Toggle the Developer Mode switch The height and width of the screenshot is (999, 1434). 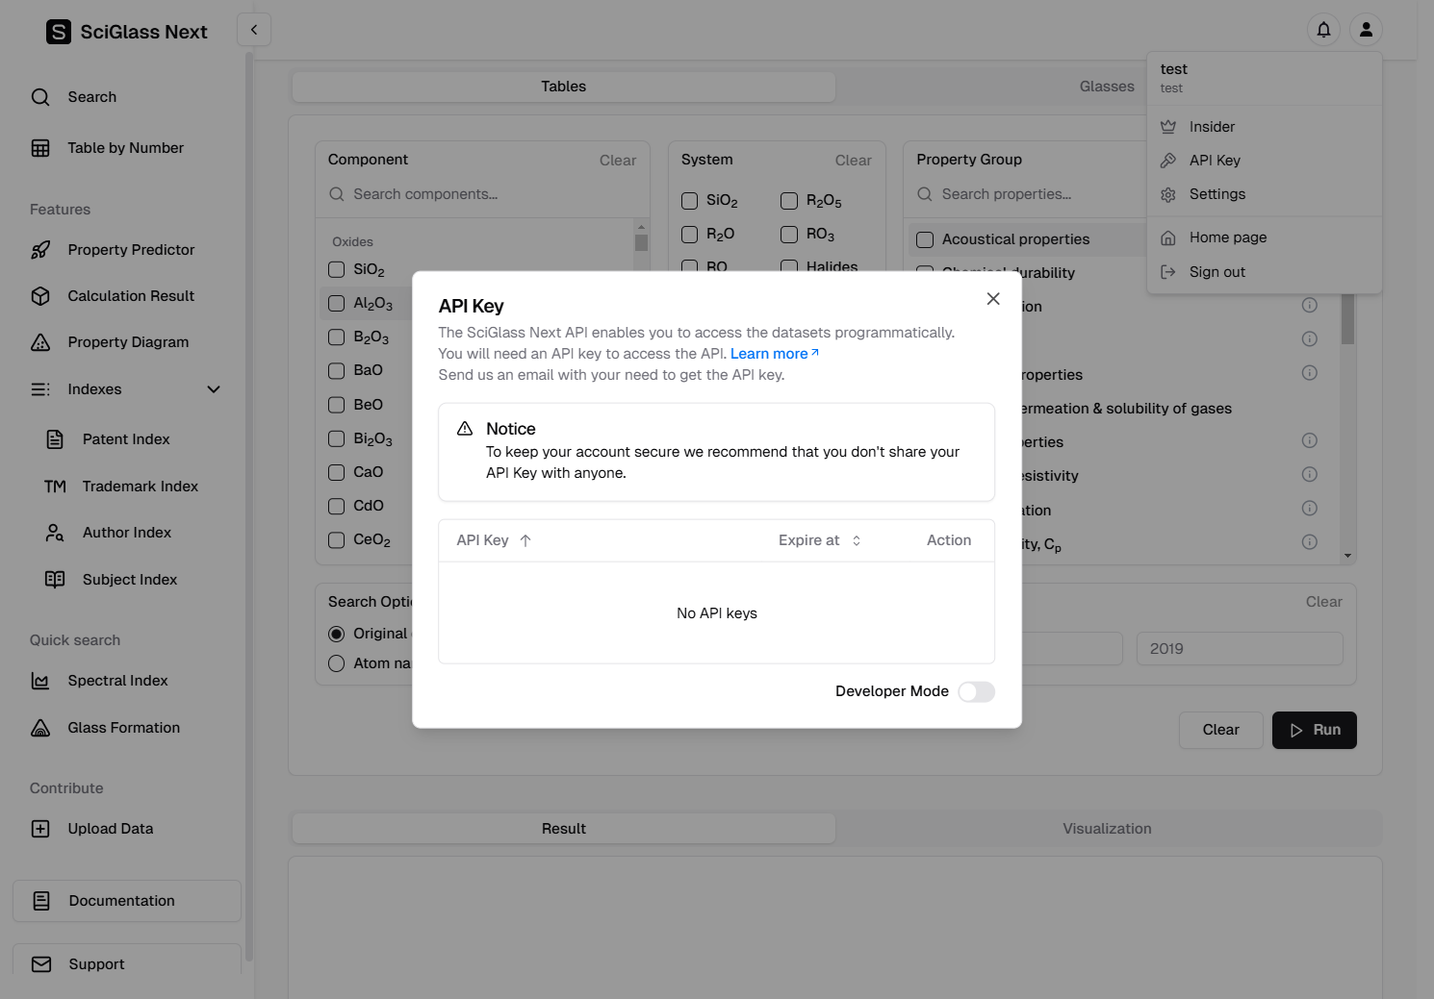point(976,691)
